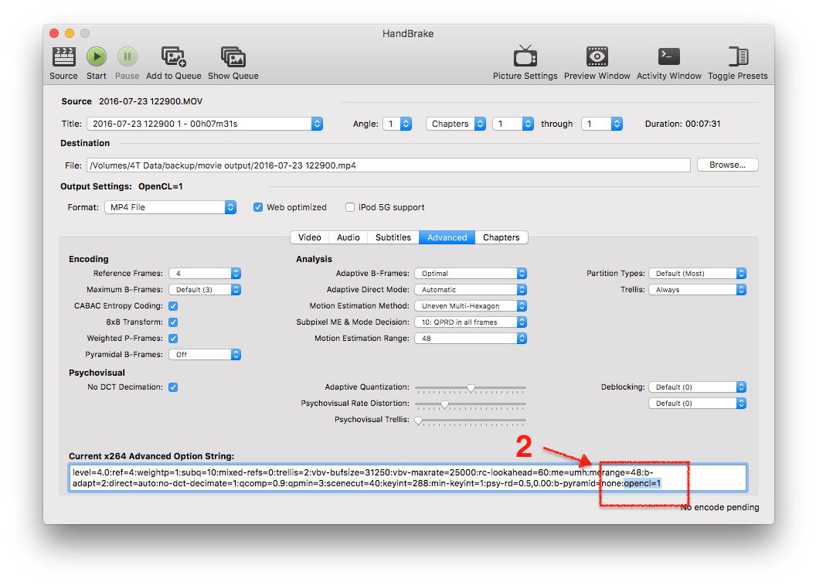Enable iPod 5G support checkbox

[350, 207]
